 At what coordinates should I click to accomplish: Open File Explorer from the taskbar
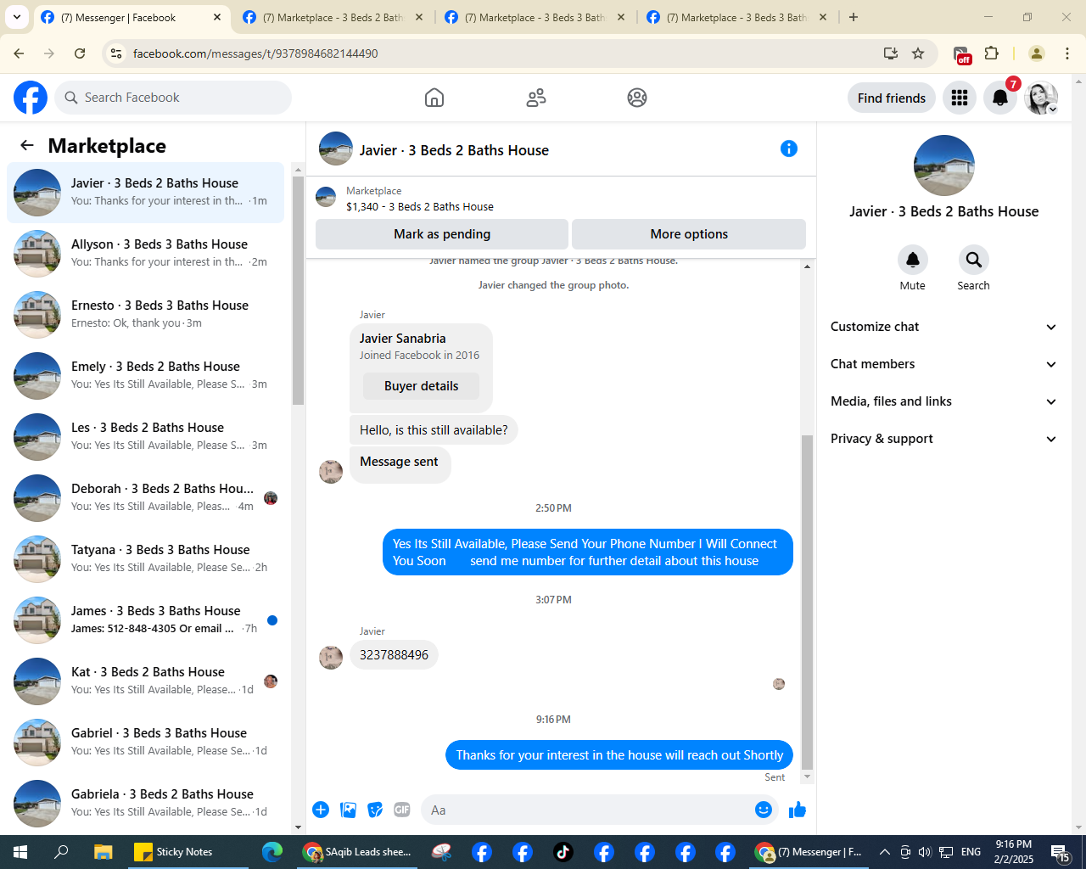[103, 852]
